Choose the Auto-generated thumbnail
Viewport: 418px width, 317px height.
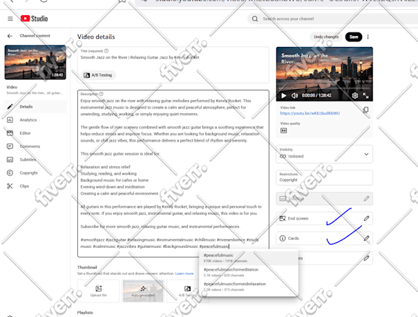tap(143, 291)
